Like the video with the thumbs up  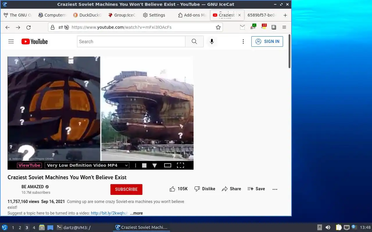point(178,189)
